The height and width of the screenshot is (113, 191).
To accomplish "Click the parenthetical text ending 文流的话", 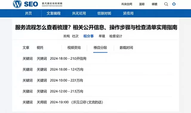I will point(87,102).
